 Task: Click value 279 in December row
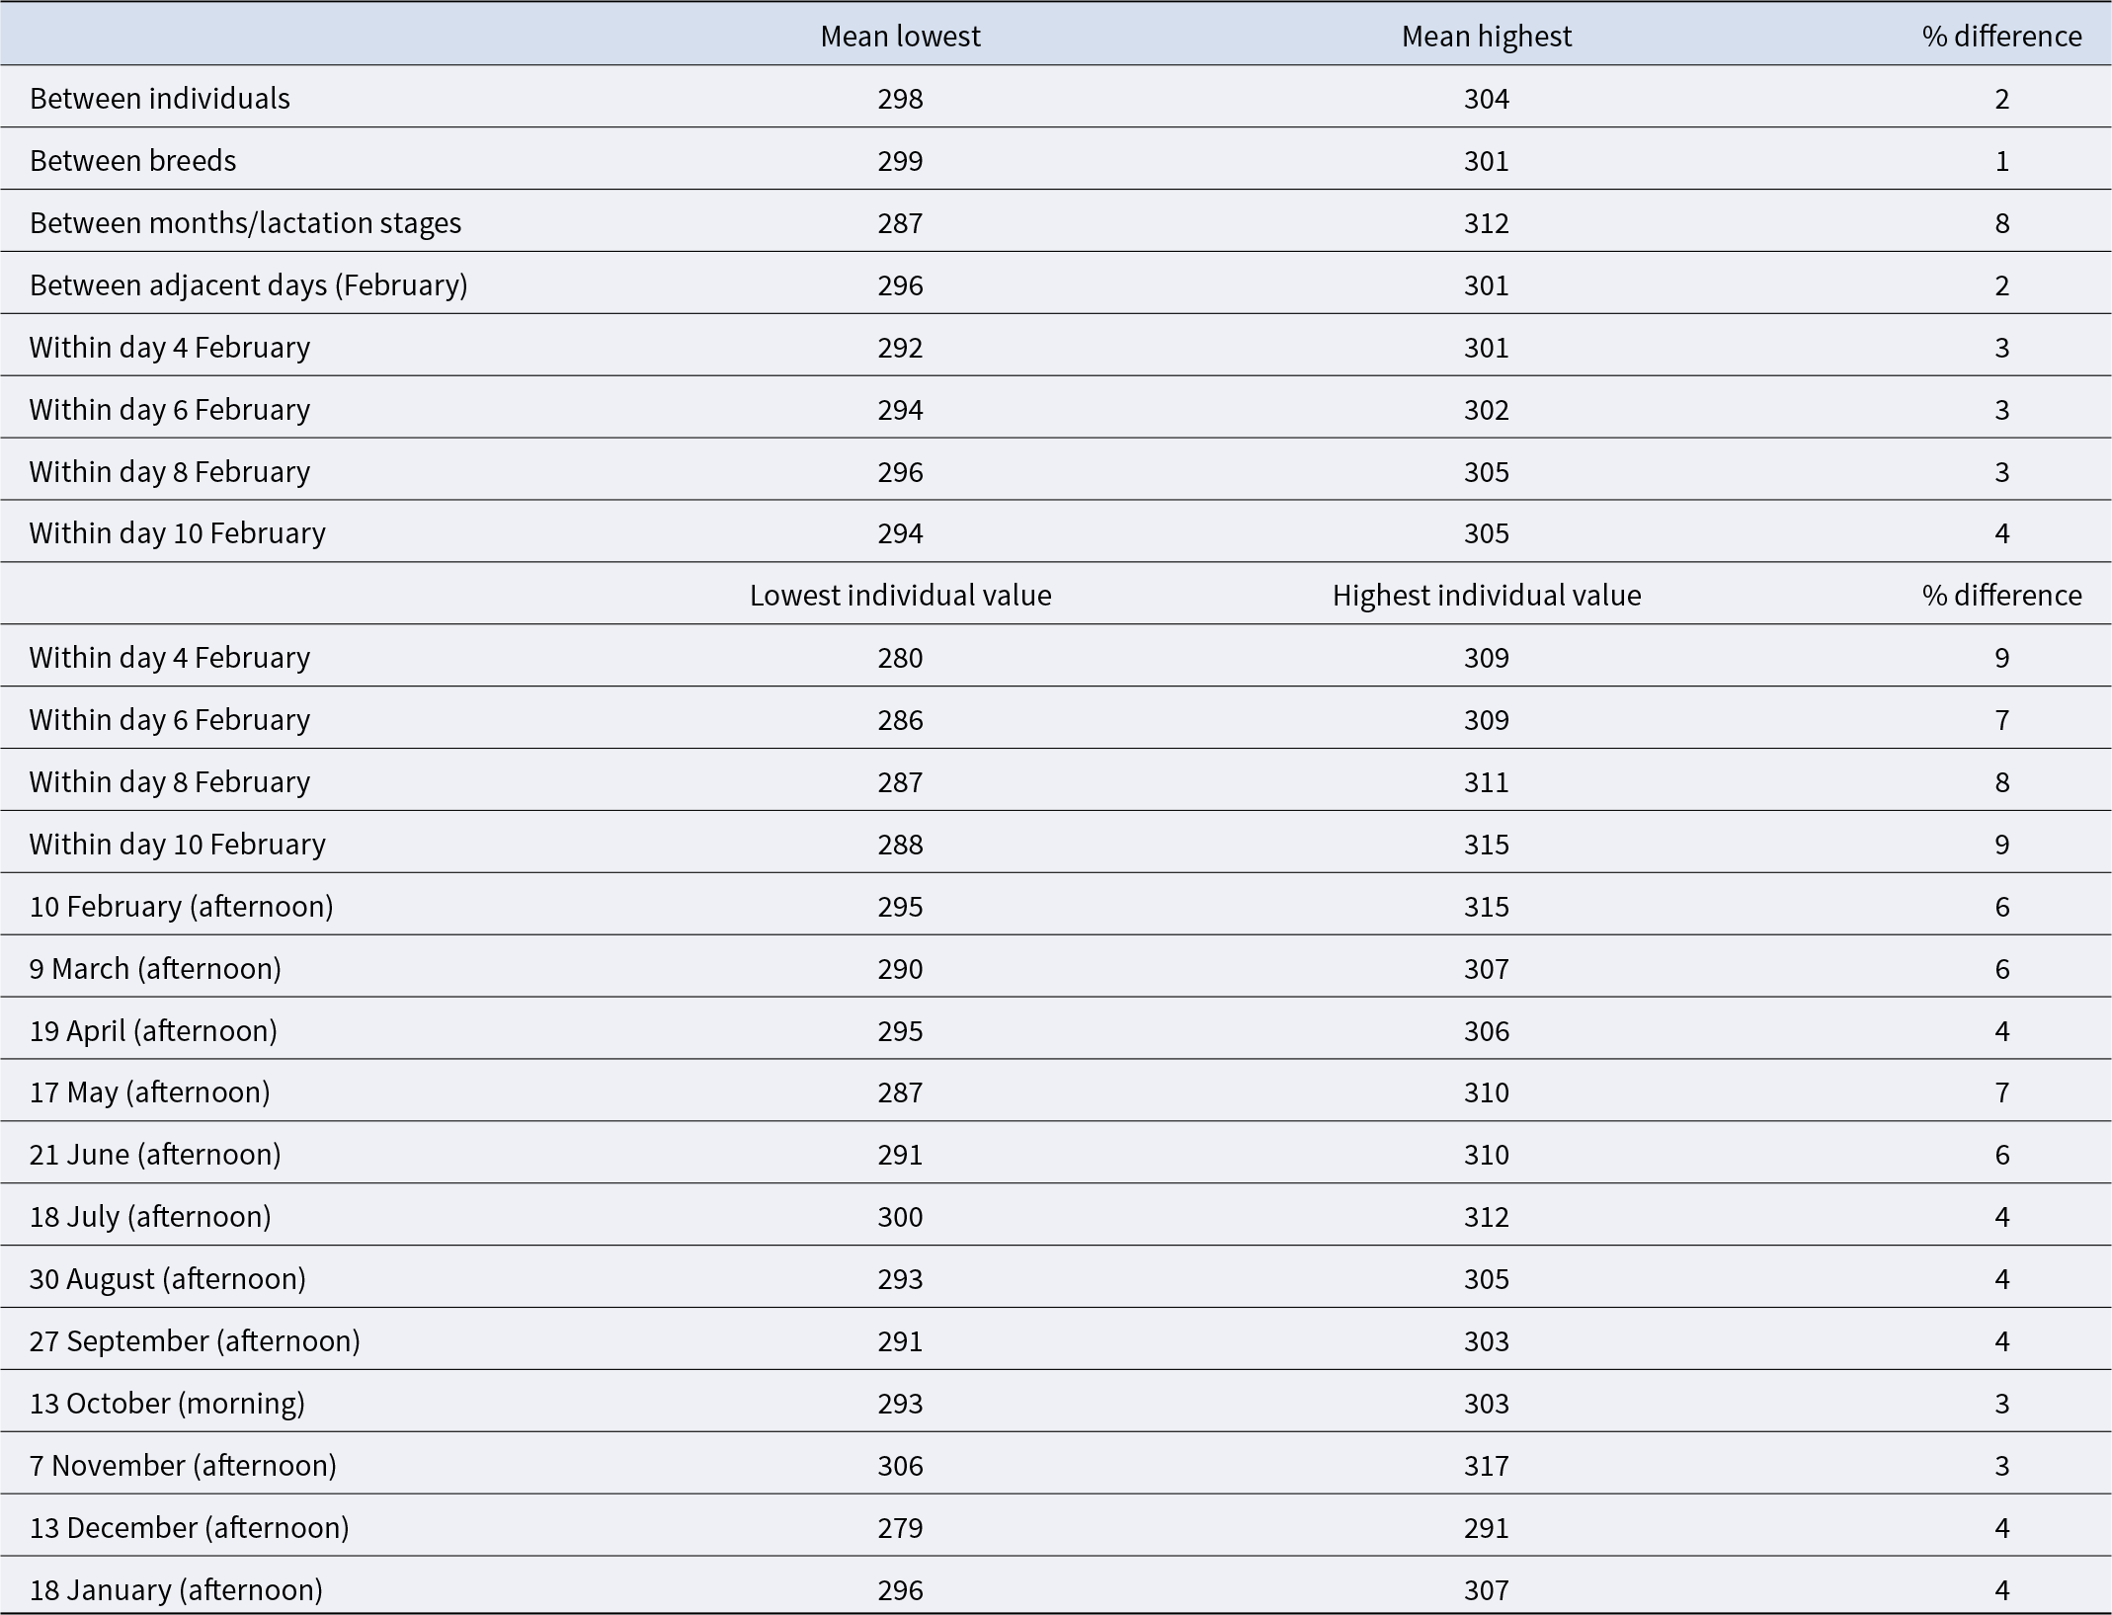point(900,1528)
